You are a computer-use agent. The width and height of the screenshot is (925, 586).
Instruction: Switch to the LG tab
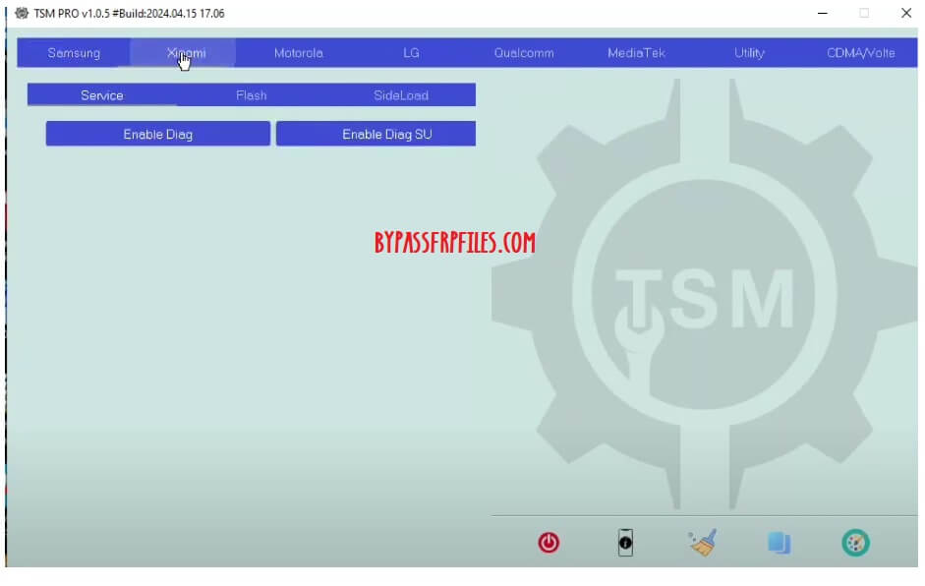coord(411,53)
